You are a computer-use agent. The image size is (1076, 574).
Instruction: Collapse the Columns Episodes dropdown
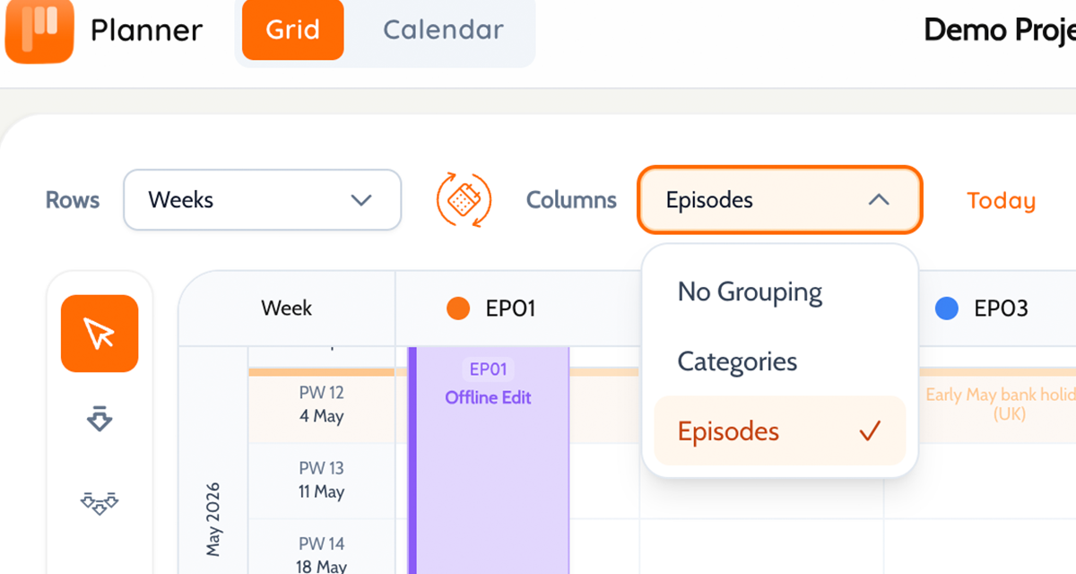point(779,200)
